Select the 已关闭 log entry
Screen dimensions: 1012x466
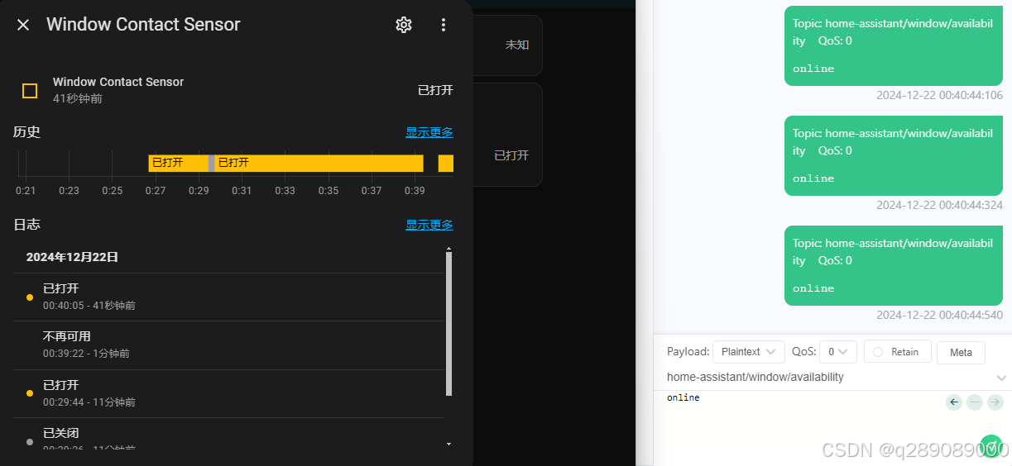(x=228, y=435)
